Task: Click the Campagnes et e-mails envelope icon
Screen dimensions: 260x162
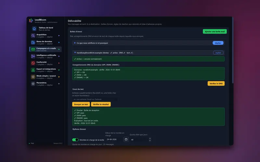Action: [33, 49]
